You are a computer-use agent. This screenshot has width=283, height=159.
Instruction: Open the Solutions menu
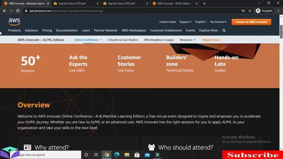[x=31, y=30]
